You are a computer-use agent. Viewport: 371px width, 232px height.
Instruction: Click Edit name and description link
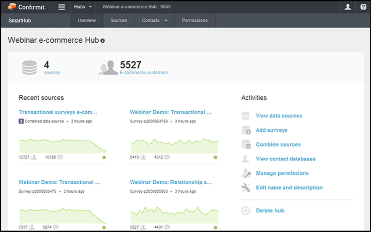289,188
